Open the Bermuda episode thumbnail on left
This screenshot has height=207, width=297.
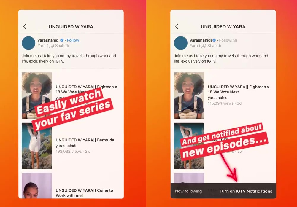[36, 146]
